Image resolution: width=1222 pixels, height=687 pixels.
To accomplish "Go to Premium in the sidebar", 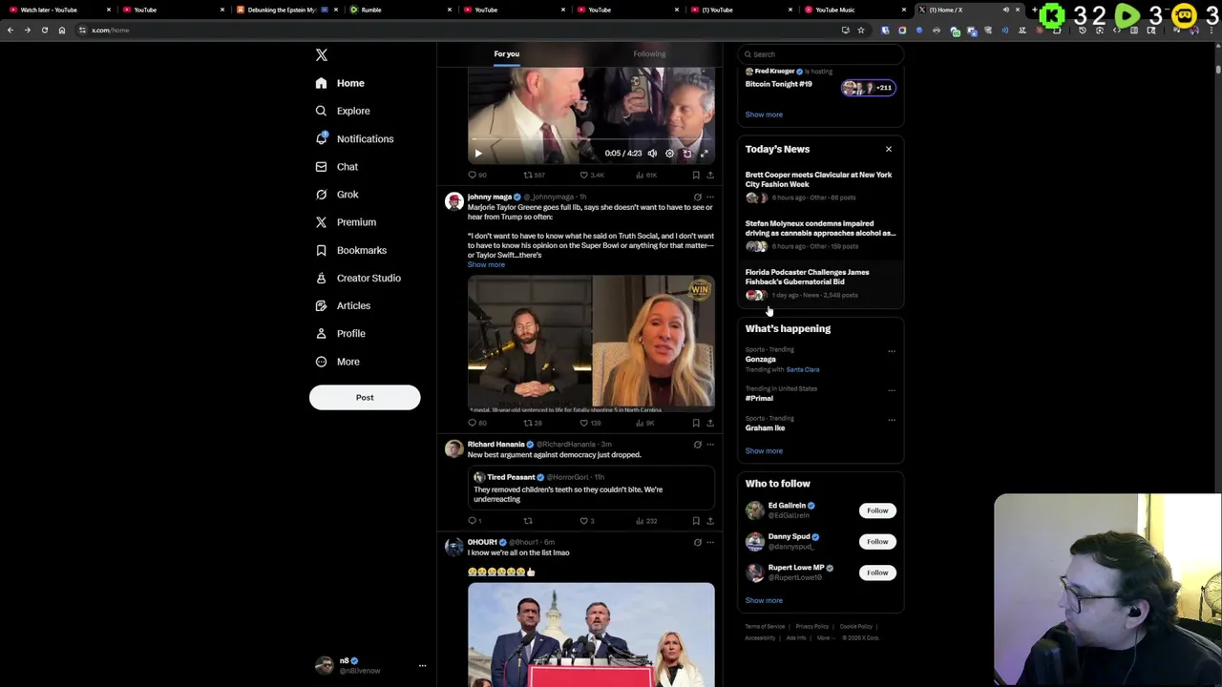I will (x=346, y=221).
